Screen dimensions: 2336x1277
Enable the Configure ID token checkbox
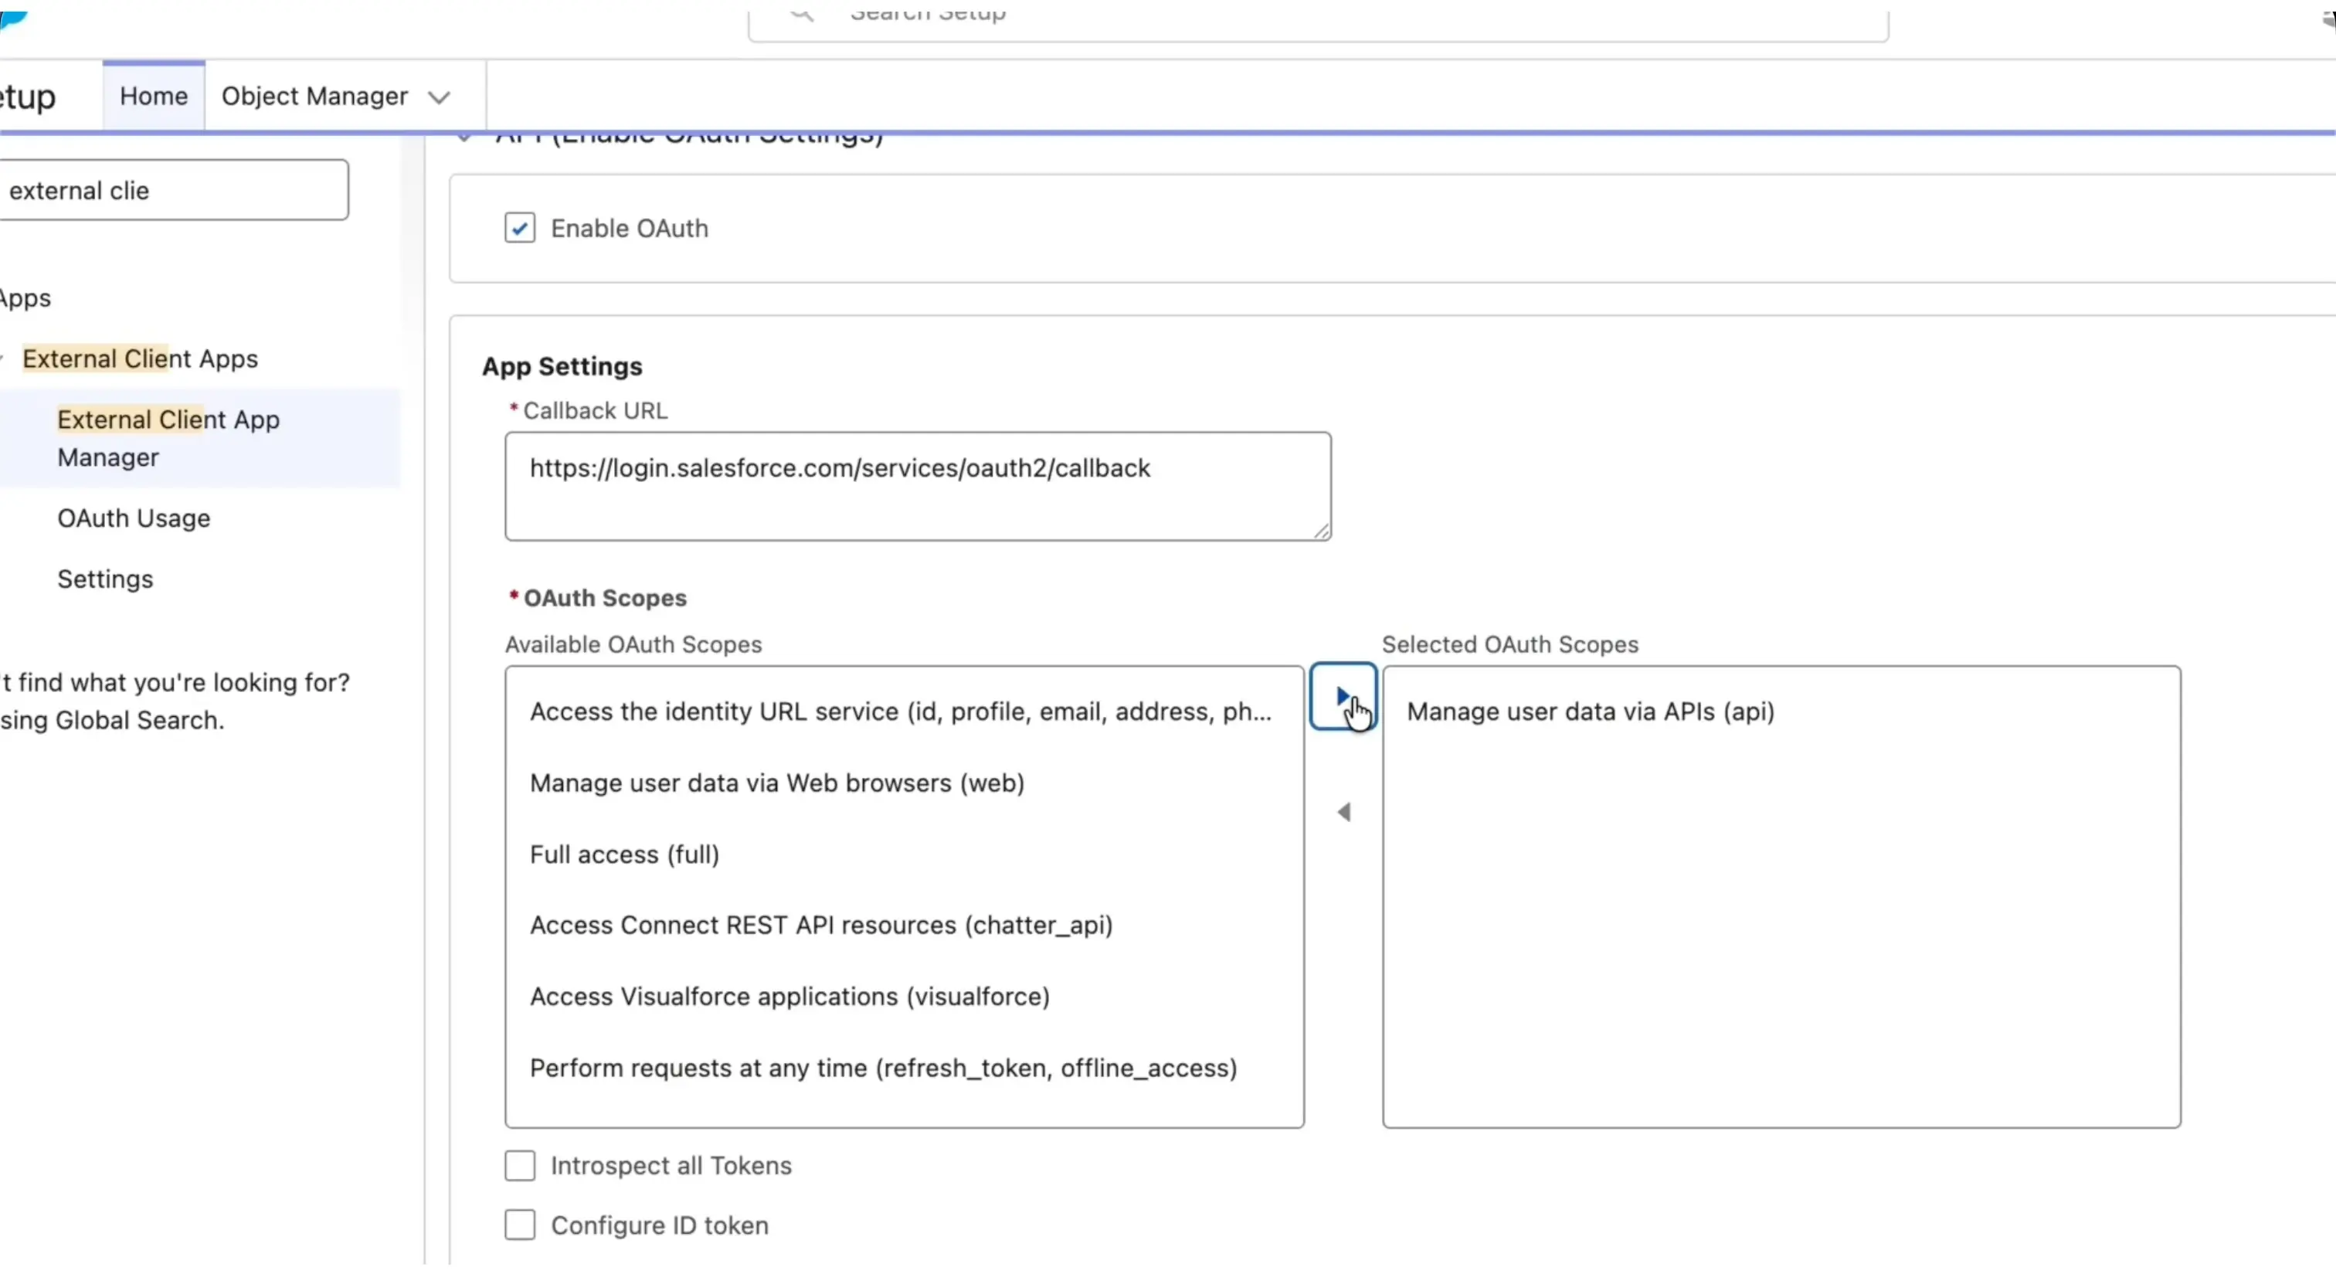click(520, 1225)
